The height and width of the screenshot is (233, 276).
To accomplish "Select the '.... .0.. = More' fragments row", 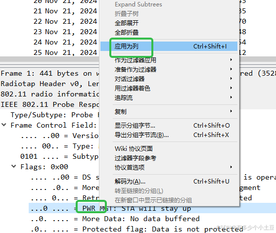I will click(64, 187).
